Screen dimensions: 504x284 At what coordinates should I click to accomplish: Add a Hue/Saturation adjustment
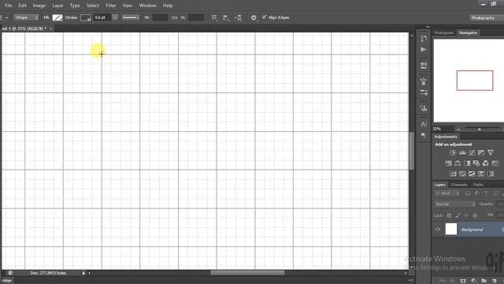448,163
